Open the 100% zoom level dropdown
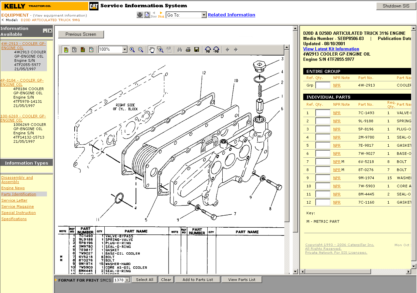 point(125,49)
